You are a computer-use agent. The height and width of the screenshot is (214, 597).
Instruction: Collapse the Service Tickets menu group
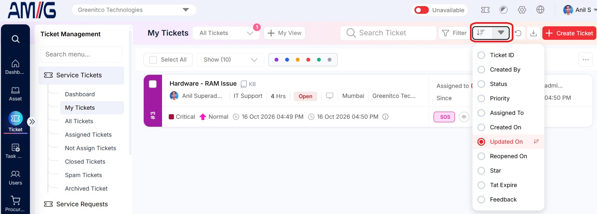pyautogui.click(x=81, y=75)
